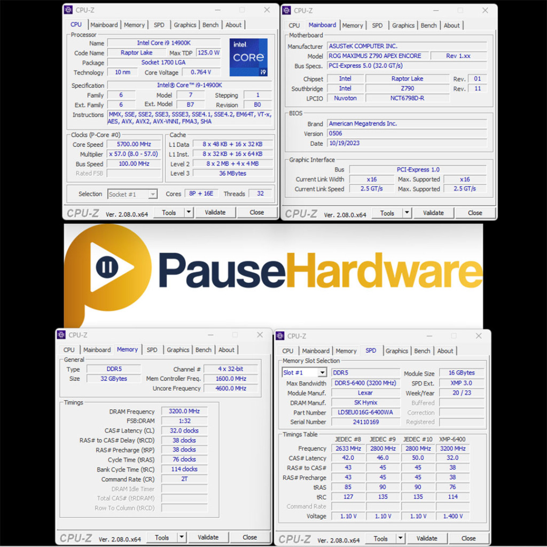The image size is (547, 547).
Task: Switch to Mainboard tab in CPU window
Action: (x=104, y=25)
